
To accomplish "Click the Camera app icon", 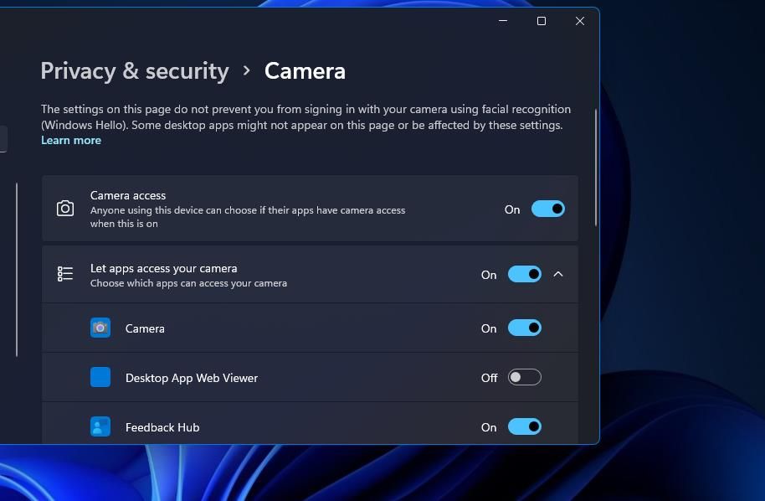I will pos(100,328).
